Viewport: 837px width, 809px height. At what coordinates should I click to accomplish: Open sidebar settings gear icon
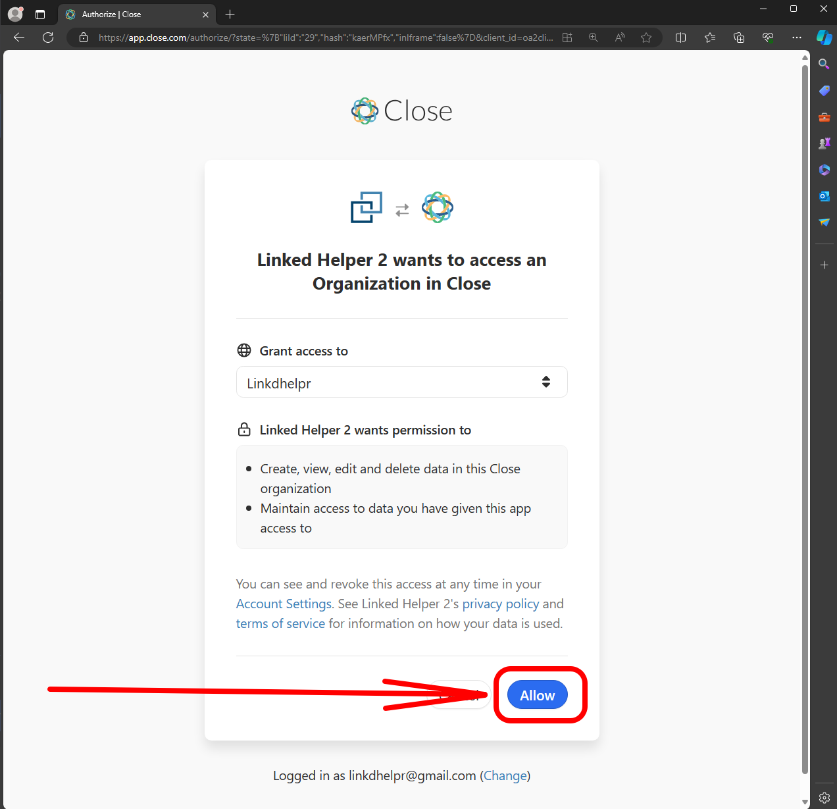(x=824, y=797)
